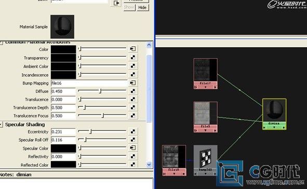Viewport: 307px width, 189px height.
Task: Click the Specular Roll Off checker map button
Action: click(133, 140)
